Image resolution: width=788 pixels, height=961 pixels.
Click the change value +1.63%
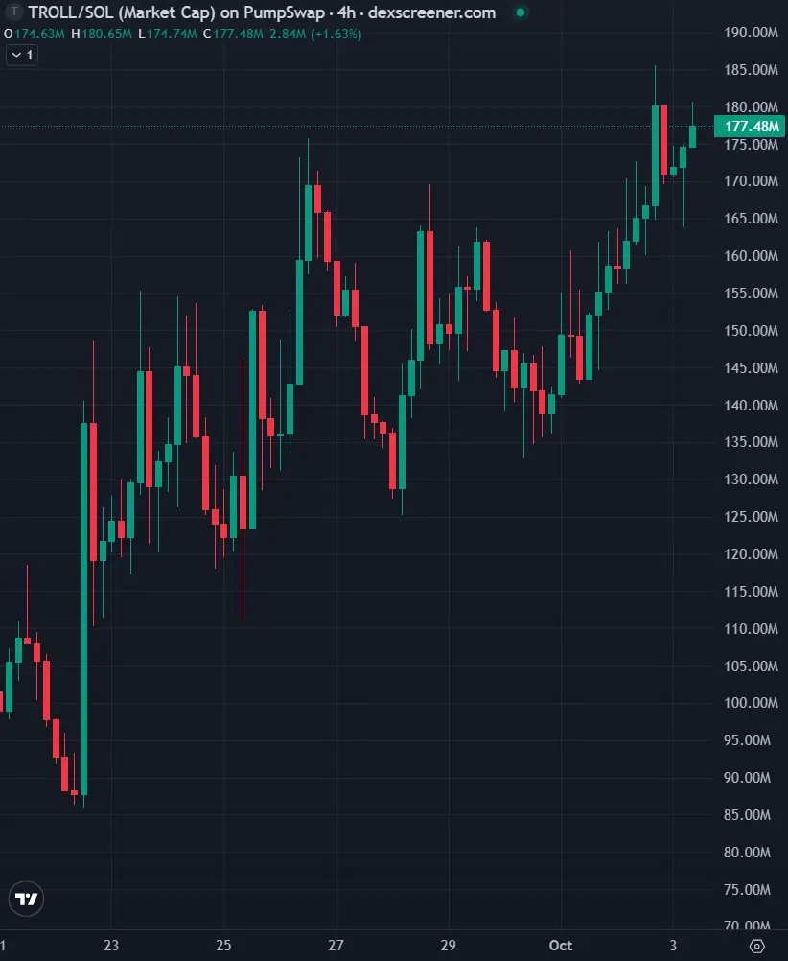tap(336, 34)
